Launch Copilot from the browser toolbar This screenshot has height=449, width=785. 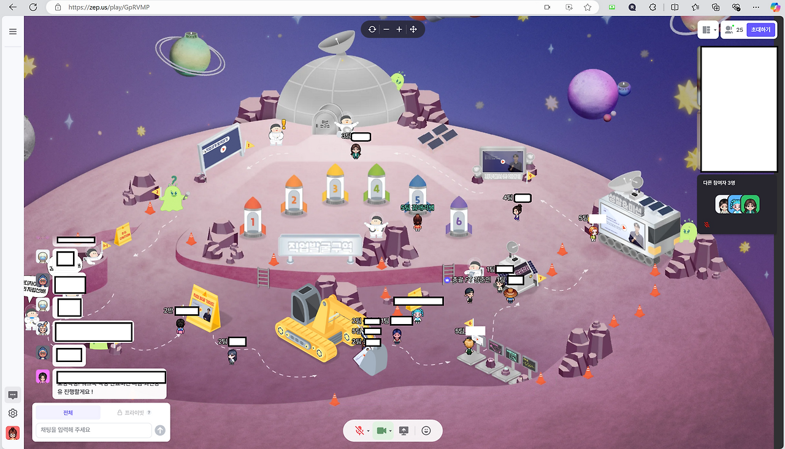coord(776,7)
